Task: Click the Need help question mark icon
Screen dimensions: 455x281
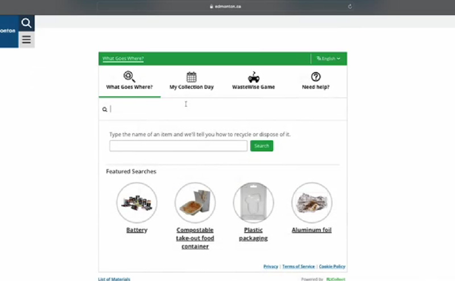Action: tap(316, 77)
